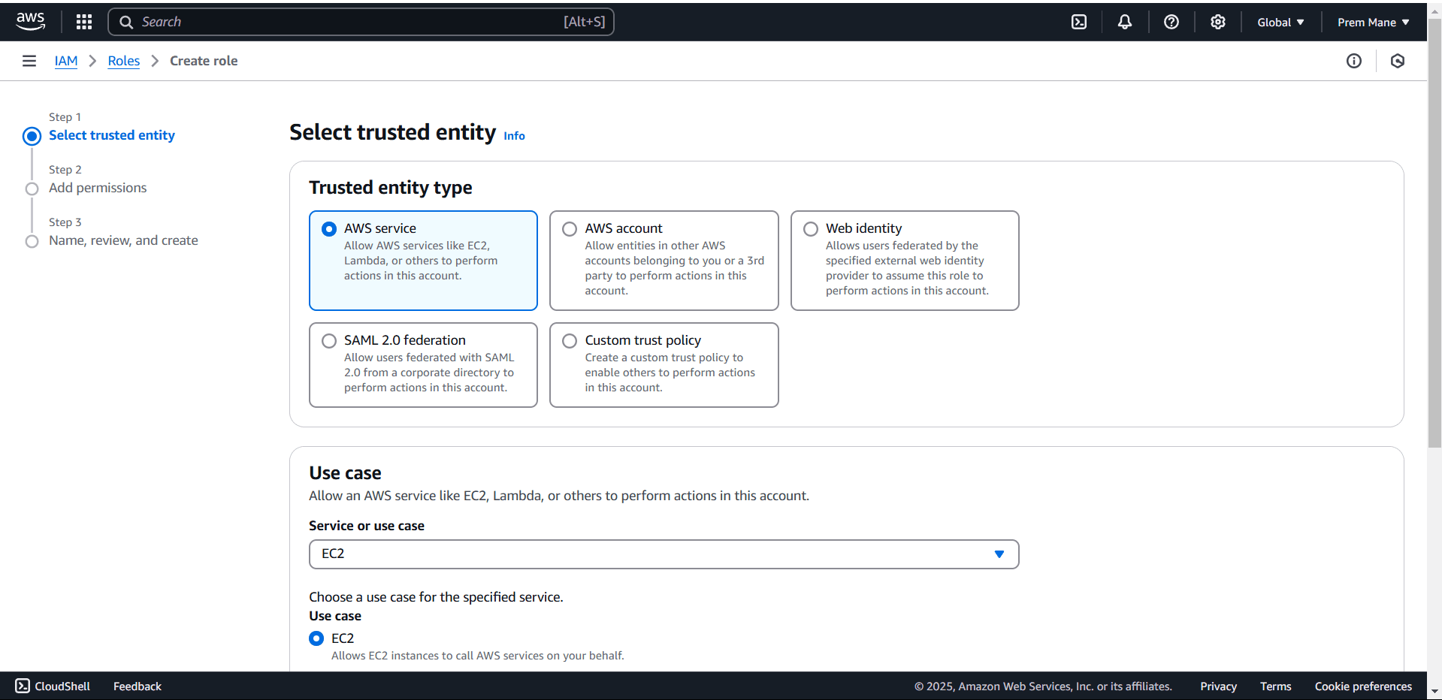Open the settings gear
This screenshot has width=1442, height=700.
pos(1218,22)
